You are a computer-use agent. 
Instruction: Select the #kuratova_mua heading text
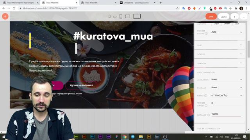[113, 36]
